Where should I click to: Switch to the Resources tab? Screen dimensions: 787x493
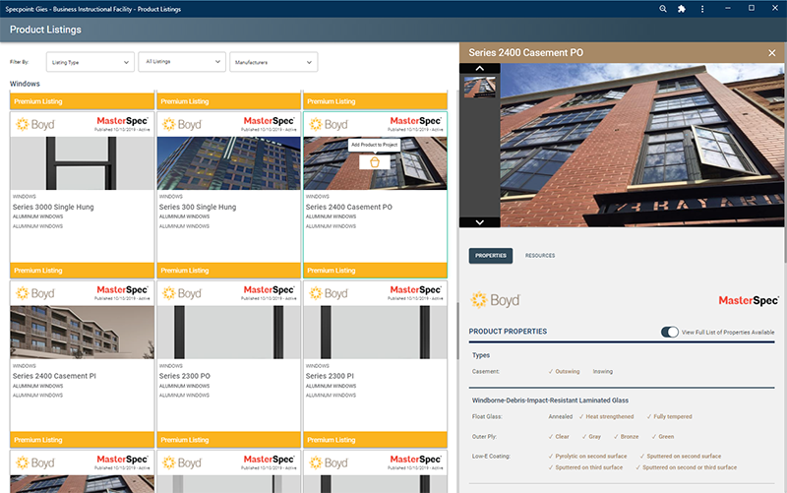click(540, 256)
